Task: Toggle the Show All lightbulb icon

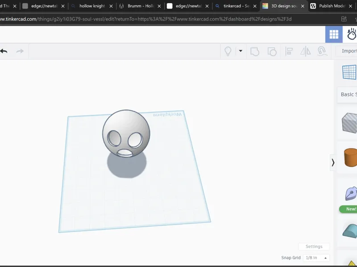Action: [228, 51]
